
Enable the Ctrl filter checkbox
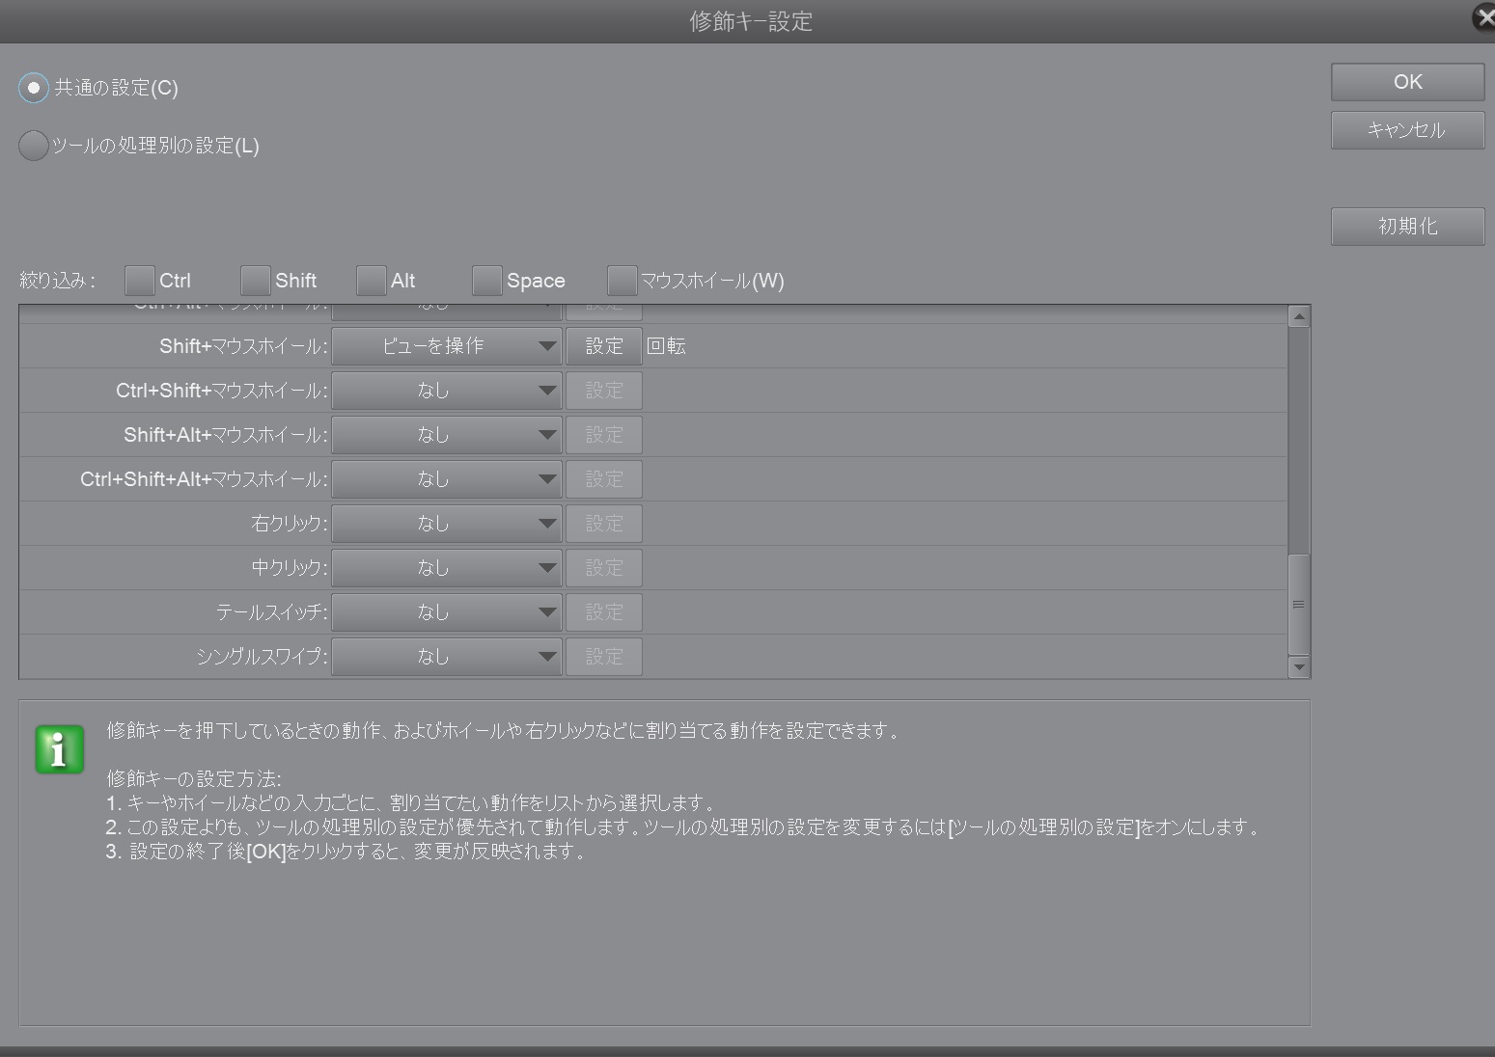point(140,281)
